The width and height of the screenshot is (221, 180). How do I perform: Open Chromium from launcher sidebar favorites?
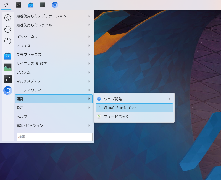pos(8,91)
